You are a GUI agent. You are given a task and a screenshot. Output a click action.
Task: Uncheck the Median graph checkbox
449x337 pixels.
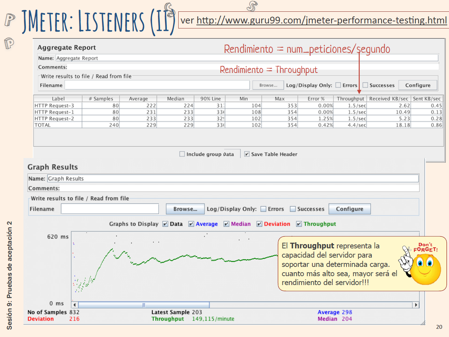pyautogui.click(x=227, y=224)
